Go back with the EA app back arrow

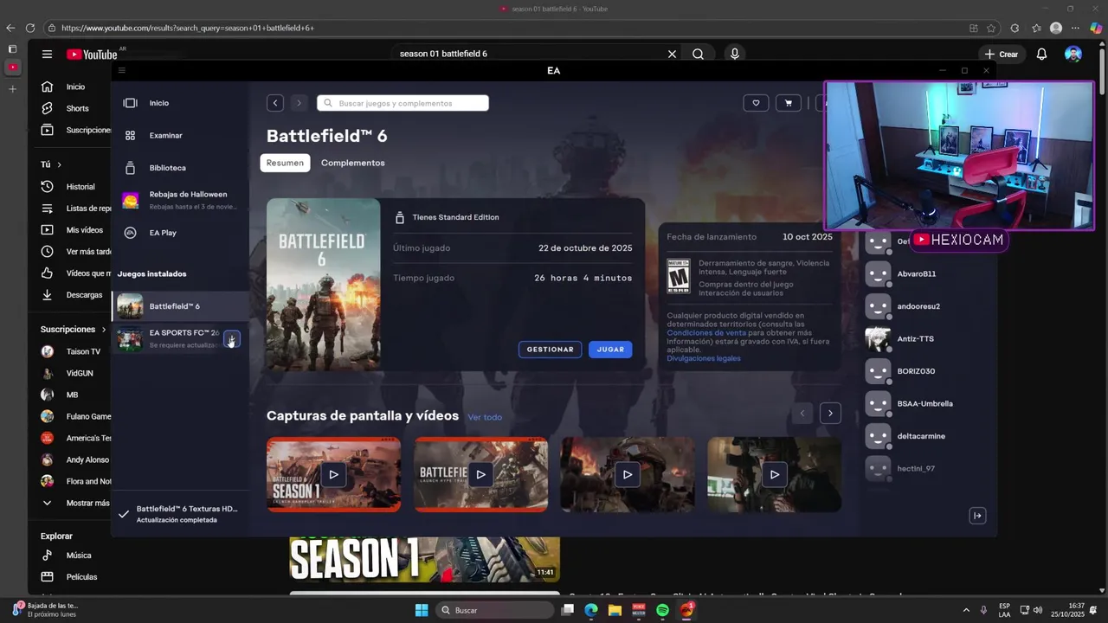tap(275, 103)
